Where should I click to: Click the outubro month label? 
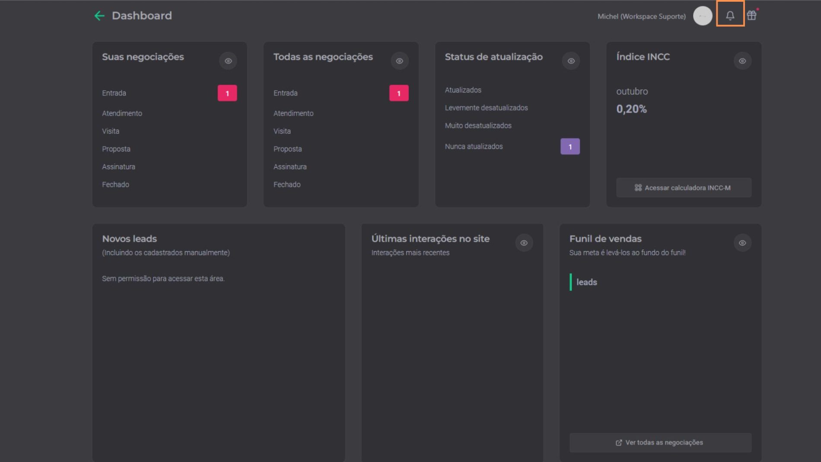click(x=632, y=92)
